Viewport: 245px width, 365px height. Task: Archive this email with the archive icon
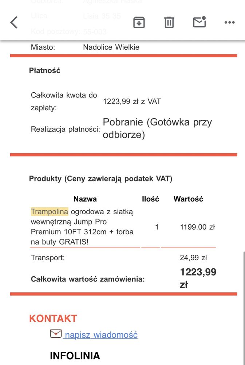(x=139, y=22)
